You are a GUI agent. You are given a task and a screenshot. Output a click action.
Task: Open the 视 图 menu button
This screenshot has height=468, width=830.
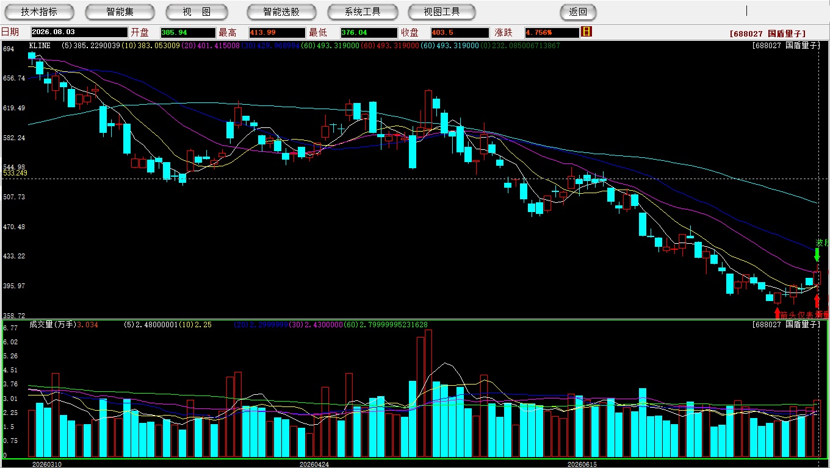197,12
